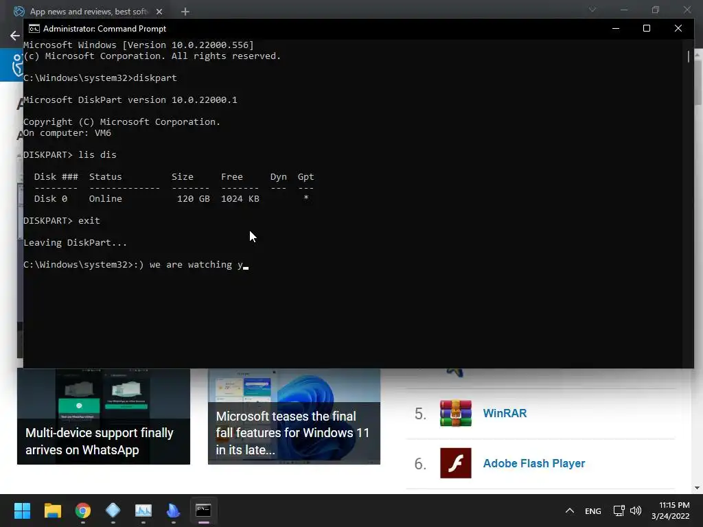This screenshot has width=703, height=527.
Task: Open the graph monitor taskbar app
Action: [x=143, y=511]
